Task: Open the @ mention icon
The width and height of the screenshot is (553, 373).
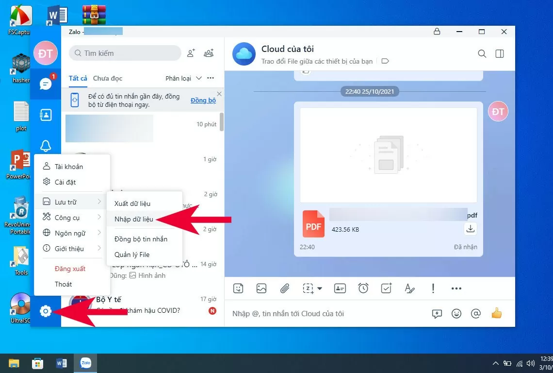Action: point(476,313)
